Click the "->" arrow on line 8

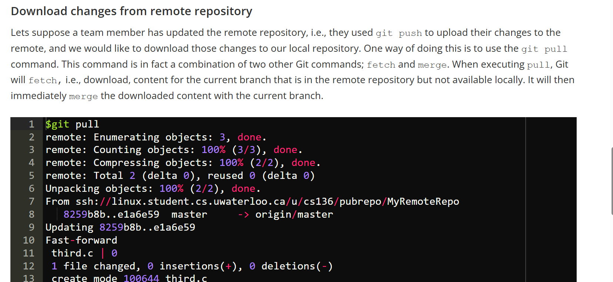pos(243,214)
